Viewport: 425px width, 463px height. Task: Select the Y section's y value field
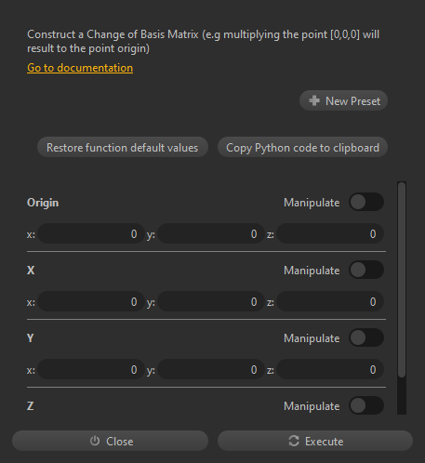211,369
